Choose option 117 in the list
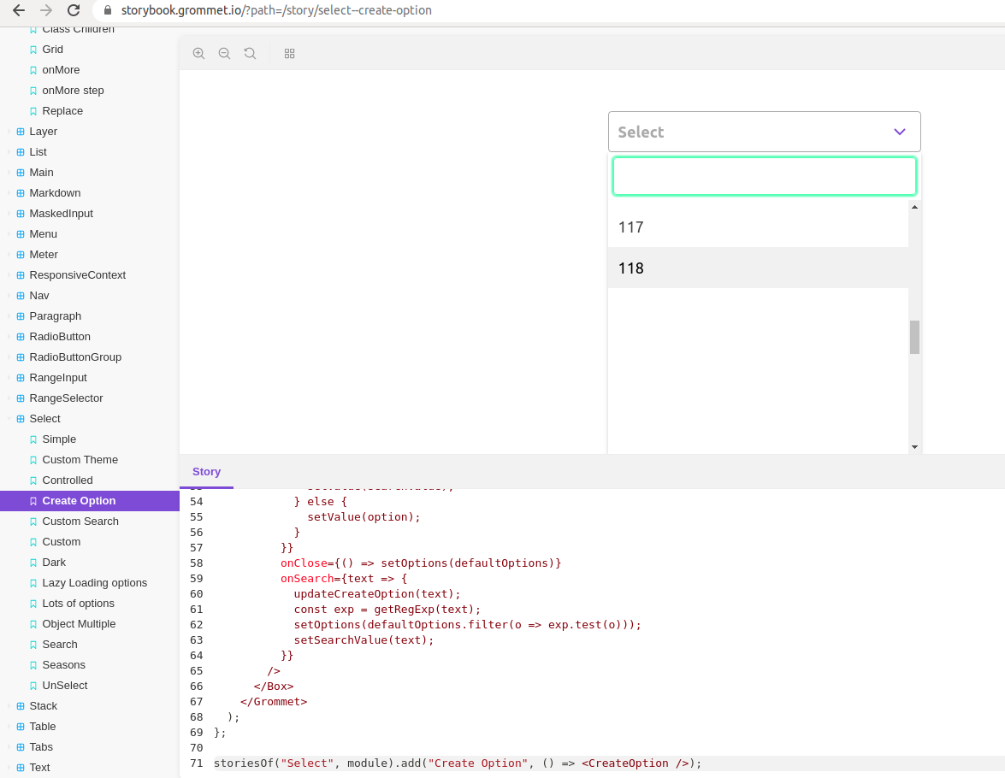 [758, 227]
